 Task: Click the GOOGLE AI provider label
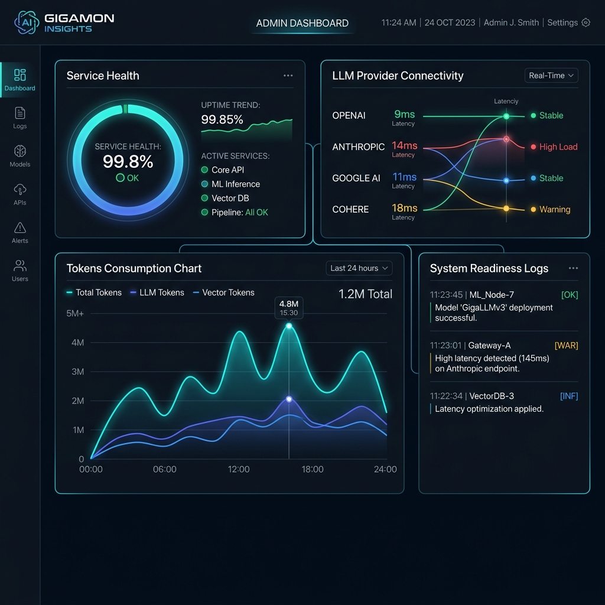[x=356, y=178]
